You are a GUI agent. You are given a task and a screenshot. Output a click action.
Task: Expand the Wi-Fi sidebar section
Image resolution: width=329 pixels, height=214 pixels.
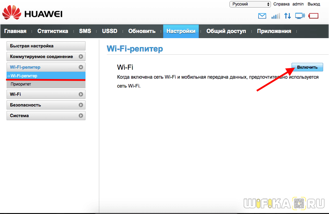[x=81, y=94]
